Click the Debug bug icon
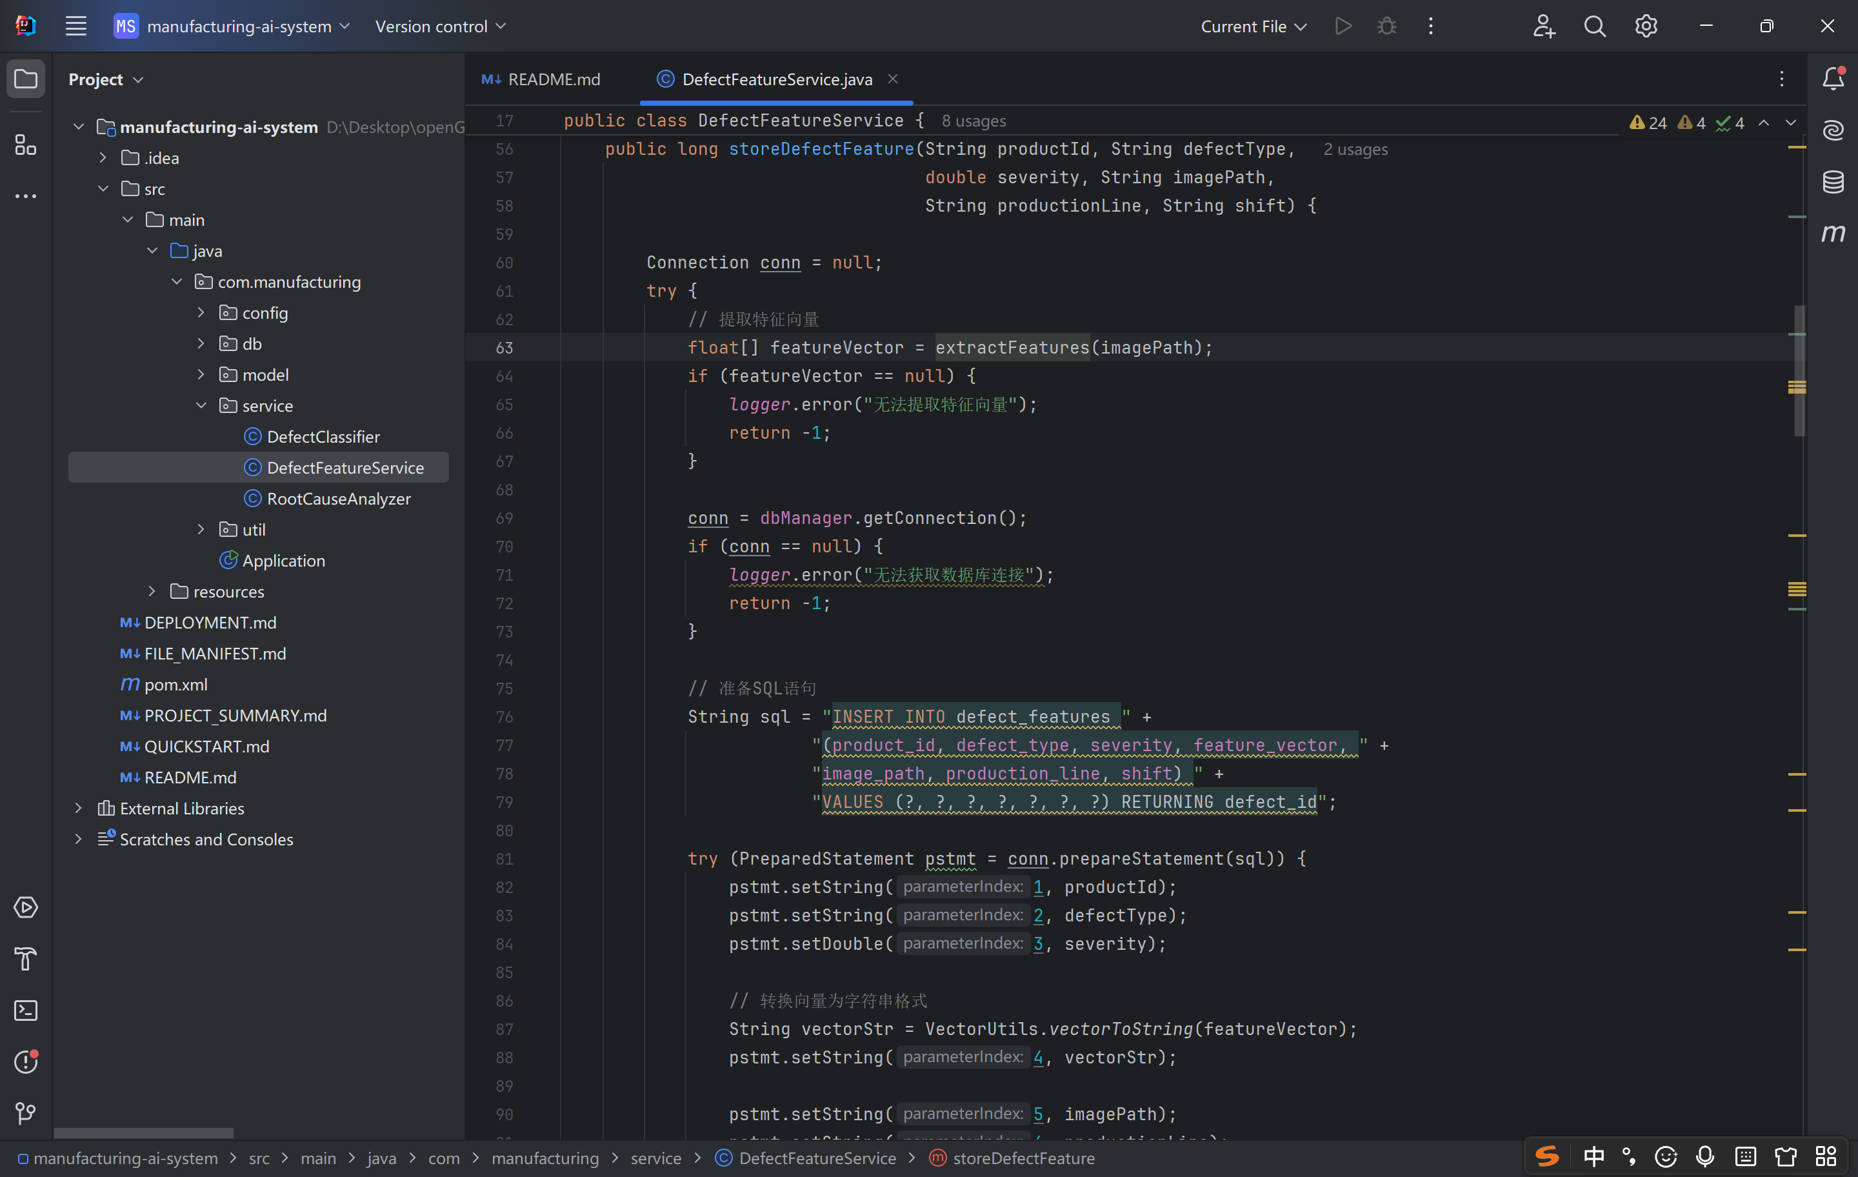 [1386, 26]
